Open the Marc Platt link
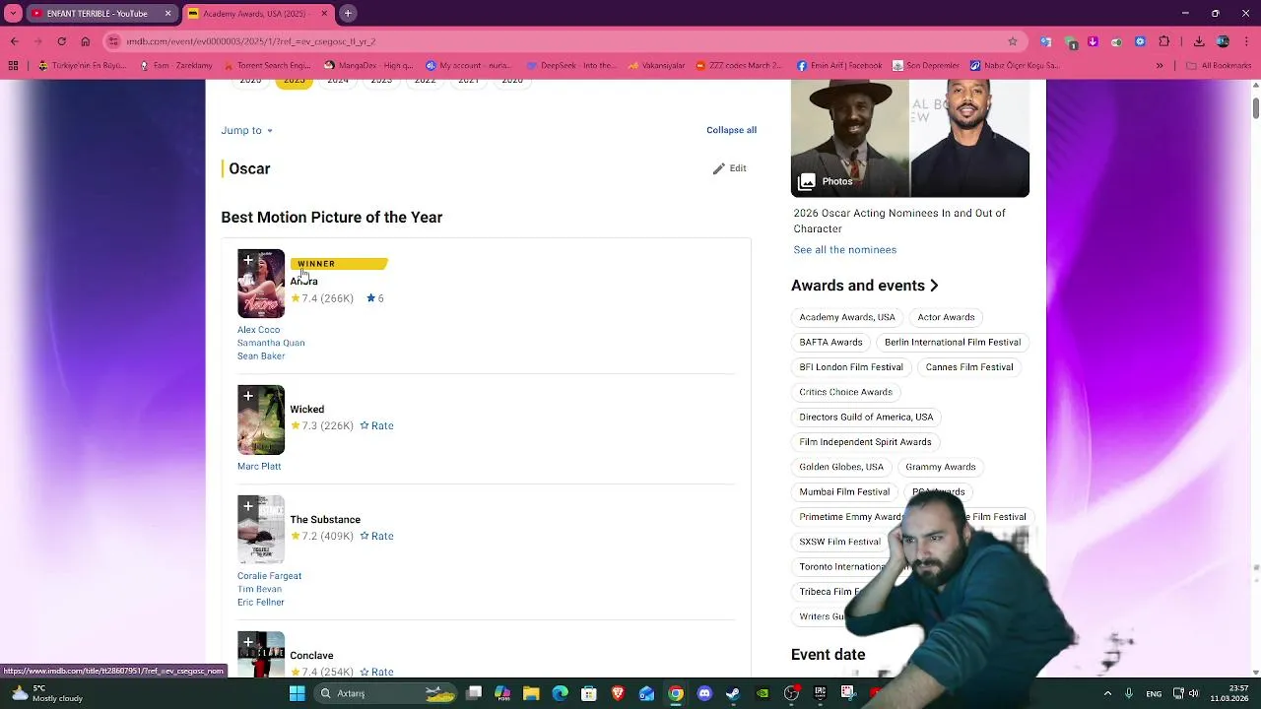This screenshot has height=709, width=1261. (x=259, y=467)
